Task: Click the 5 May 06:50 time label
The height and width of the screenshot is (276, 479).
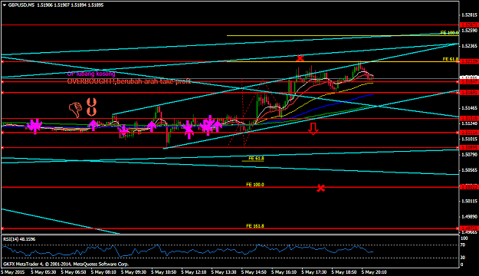Action: coord(74,272)
